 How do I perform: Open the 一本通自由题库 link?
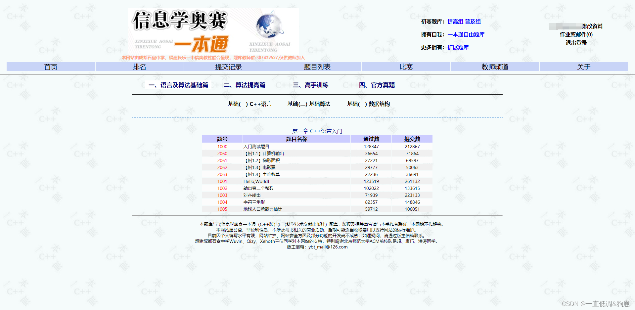(466, 34)
